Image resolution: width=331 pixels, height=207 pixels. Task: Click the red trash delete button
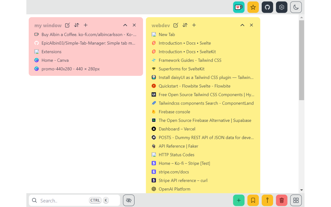pyautogui.click(x=282, y=200)
